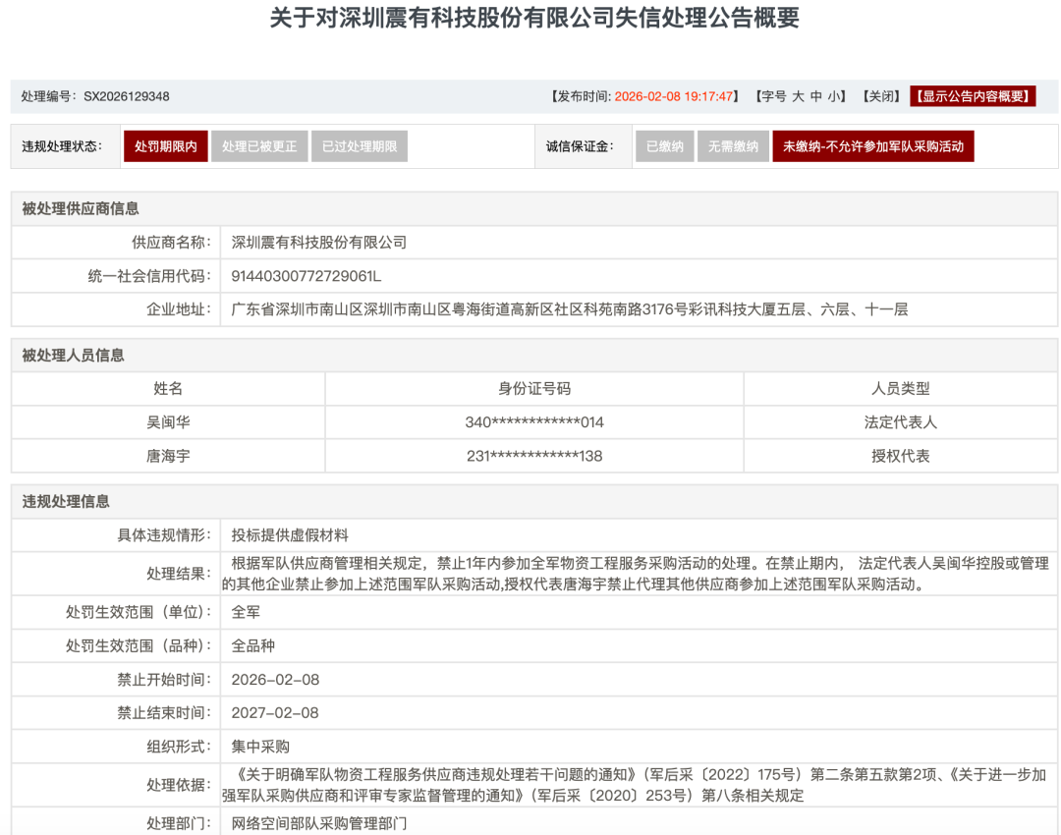Select the 已过处理期限 status tag

(x=359, y=146)
